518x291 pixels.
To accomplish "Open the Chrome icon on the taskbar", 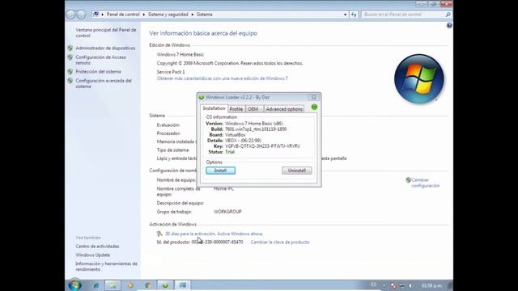I will [147, 285].
